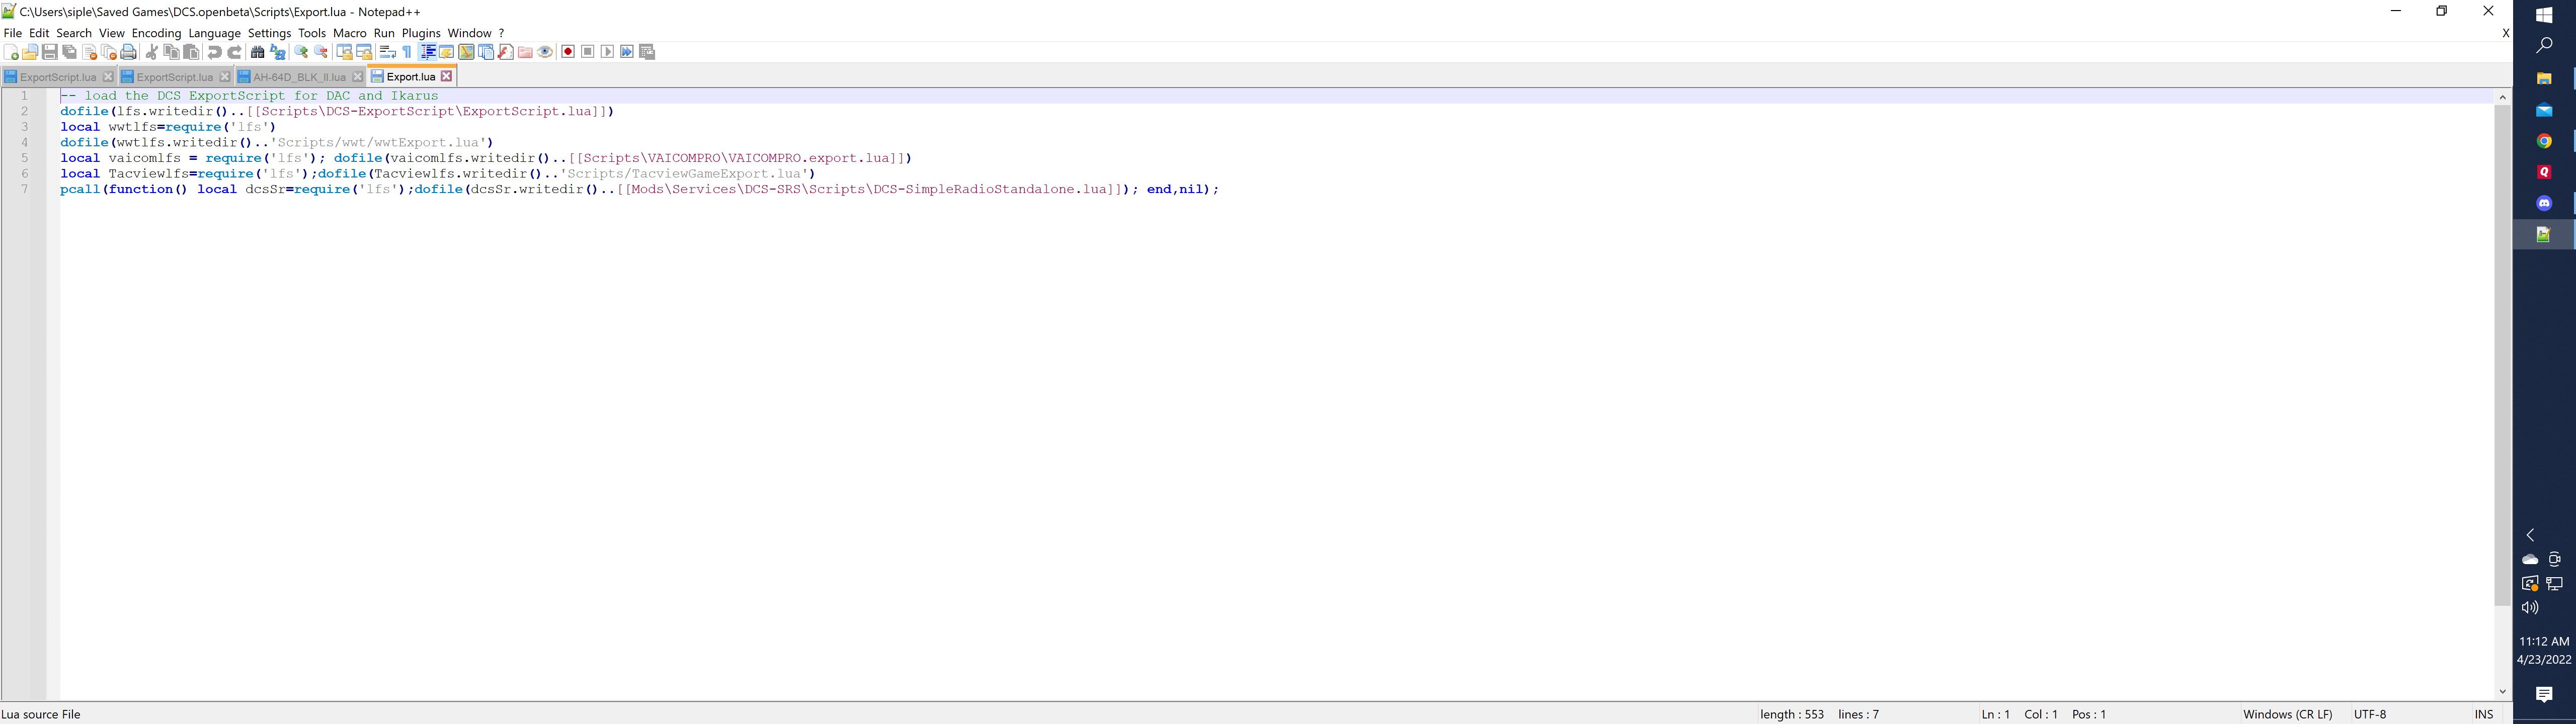Open the File menu
The height and width of the screenshot is (724, 2576).
point(12,33)
